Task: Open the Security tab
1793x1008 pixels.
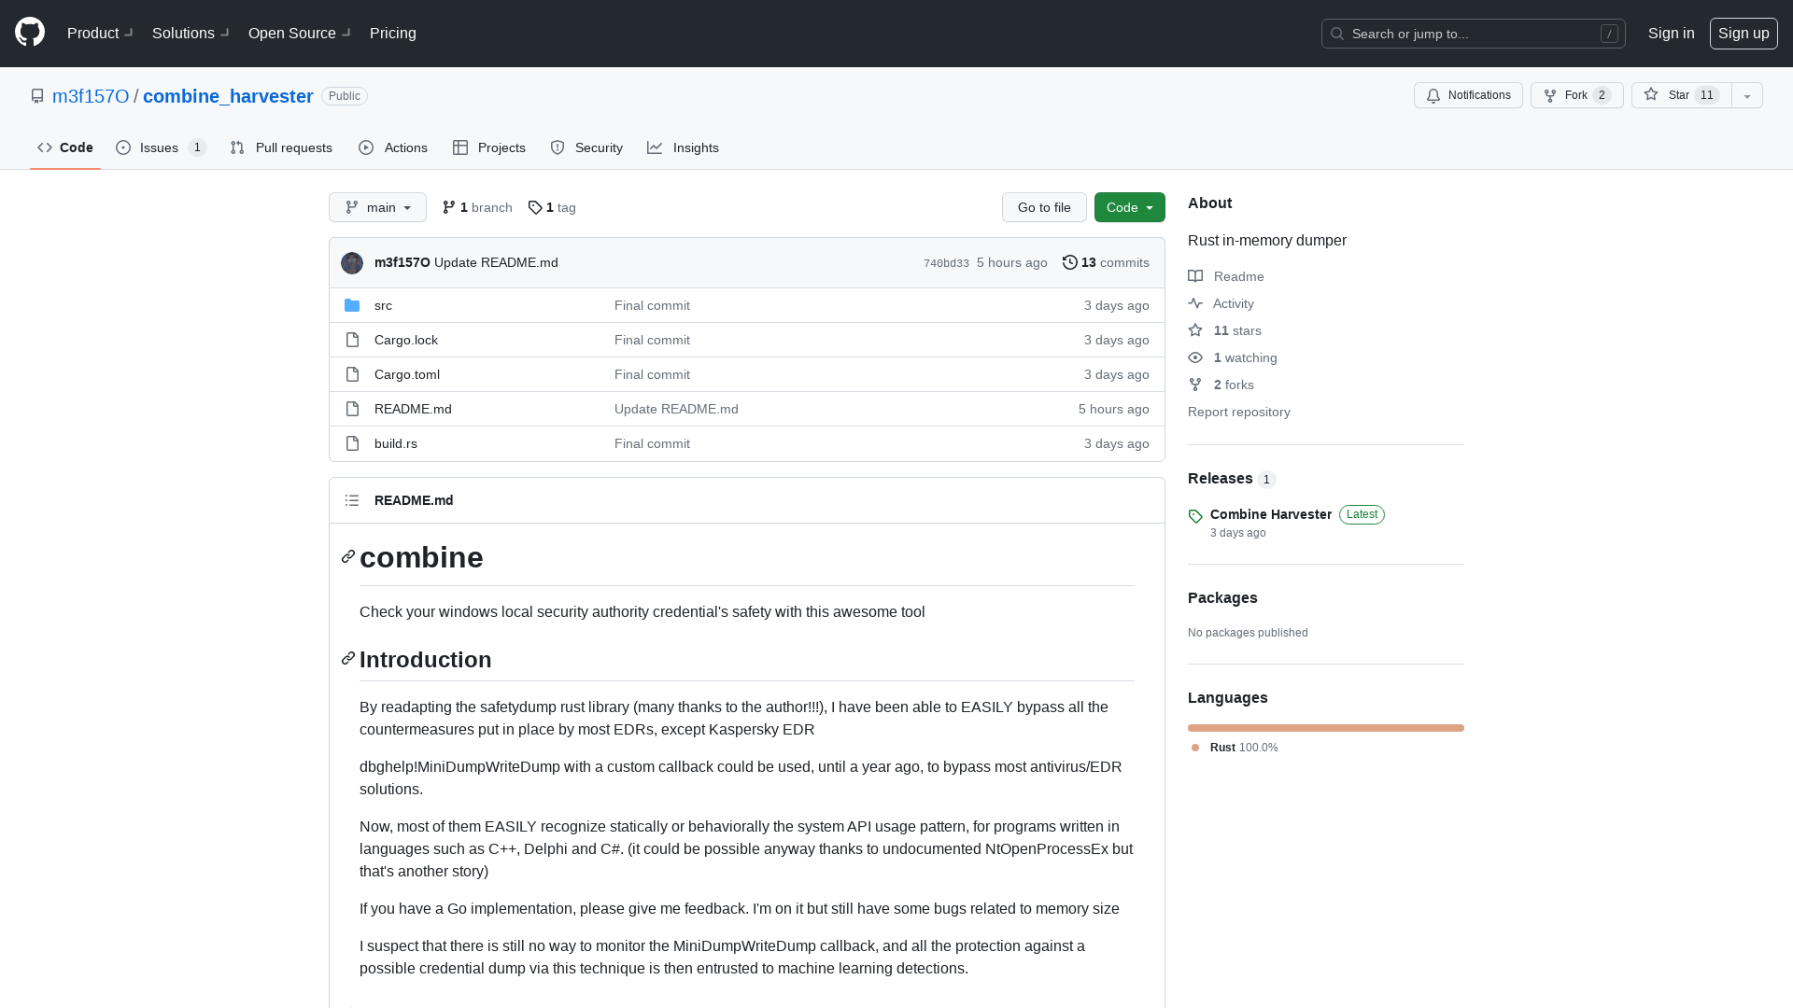Action: (586, 147)
